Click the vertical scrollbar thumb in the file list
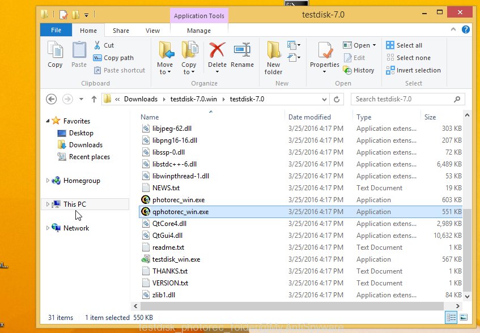Screen dimensions: 480x333 click(467, 250)
